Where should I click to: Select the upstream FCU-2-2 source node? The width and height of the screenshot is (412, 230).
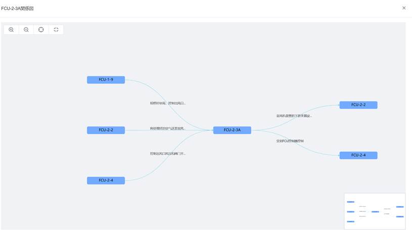point(106,130)
